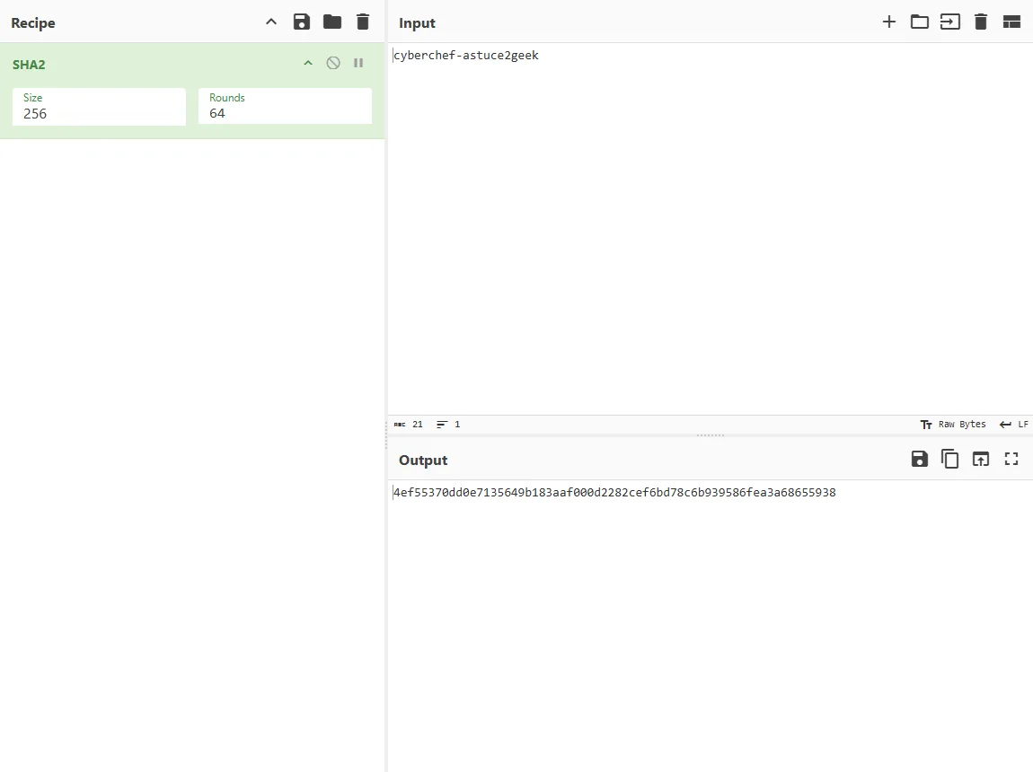
Task: Collapse the Recipe pane with chevron icon
Action: [271, 22]
